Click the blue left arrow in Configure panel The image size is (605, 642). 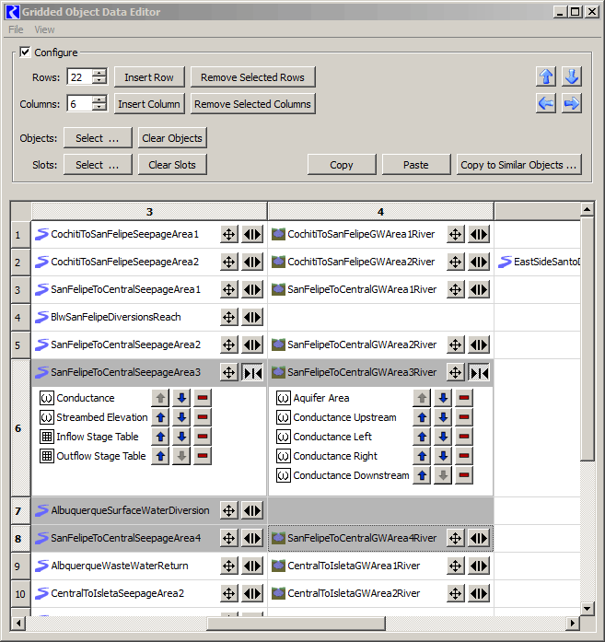tap(546, 103)
